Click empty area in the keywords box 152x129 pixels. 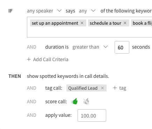point(89,32)
